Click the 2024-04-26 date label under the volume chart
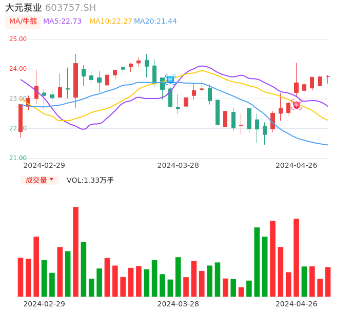352x311 pixels. coord(296,303)
